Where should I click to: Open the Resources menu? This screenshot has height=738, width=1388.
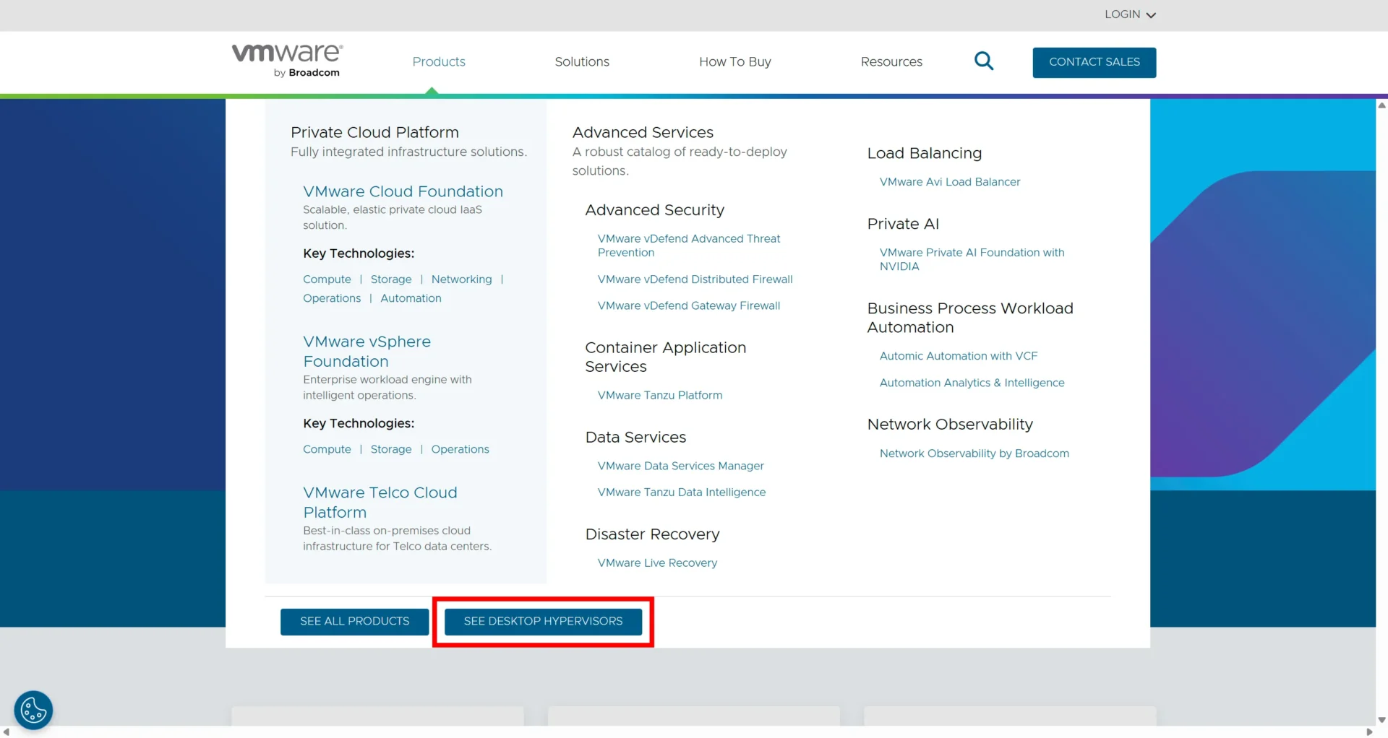coord(891,62)
